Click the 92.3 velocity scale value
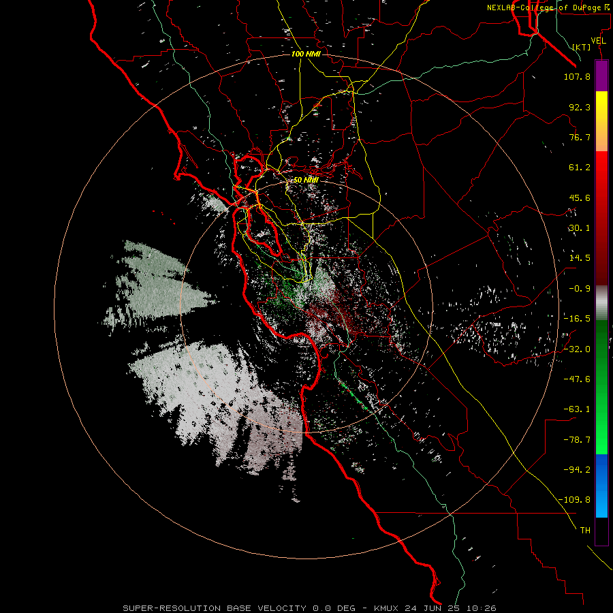613x613 pixels. (580, 107)
